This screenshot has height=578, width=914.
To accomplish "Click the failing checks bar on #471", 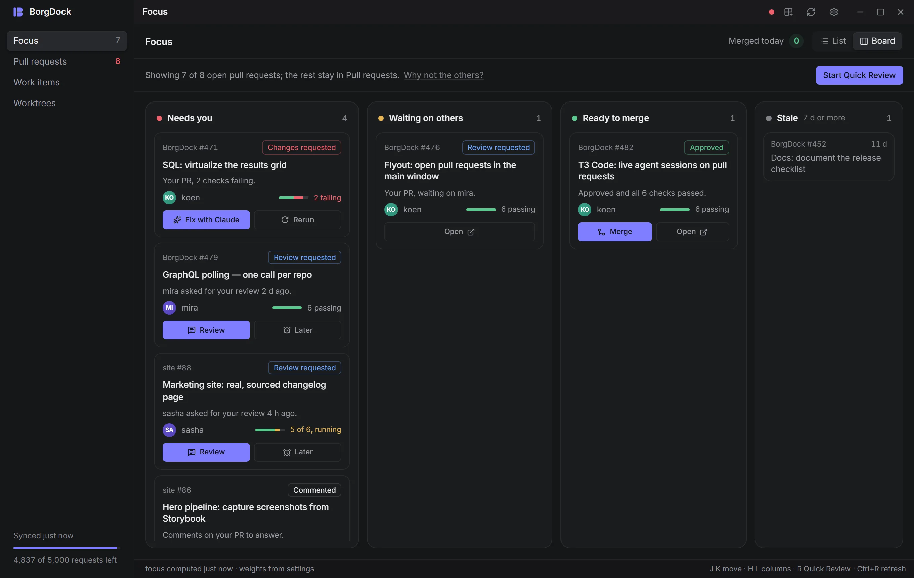I will [293, 198].
